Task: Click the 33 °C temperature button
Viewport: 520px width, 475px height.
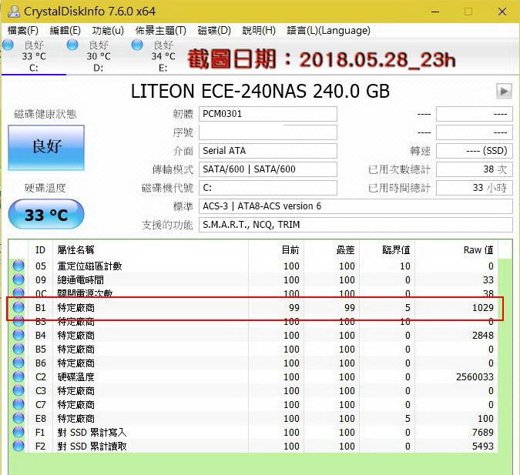Action: click(46, 215)
